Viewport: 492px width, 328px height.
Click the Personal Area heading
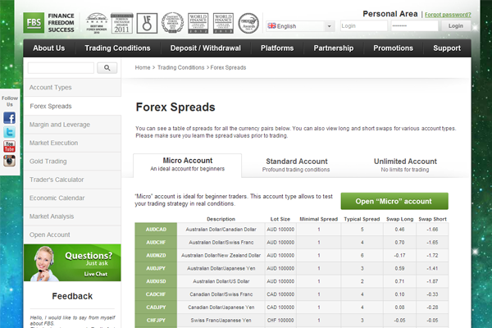coord(390,14)
